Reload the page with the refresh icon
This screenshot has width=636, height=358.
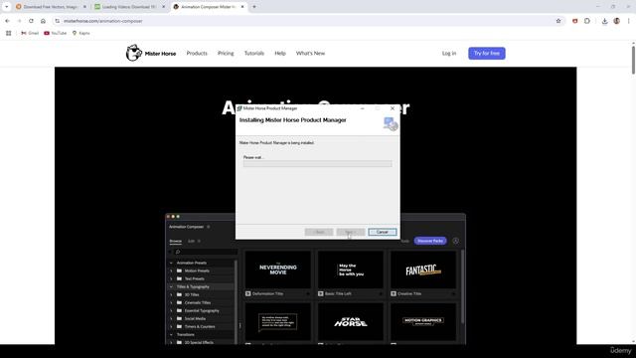click(31, 21)
